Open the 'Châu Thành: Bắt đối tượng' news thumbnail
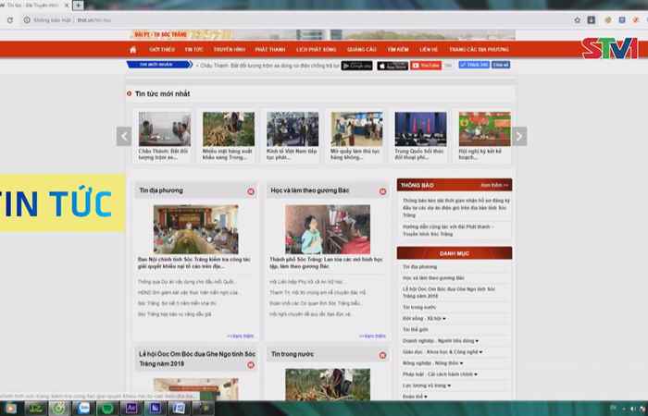The image size is (648, 416). point(165,129)
